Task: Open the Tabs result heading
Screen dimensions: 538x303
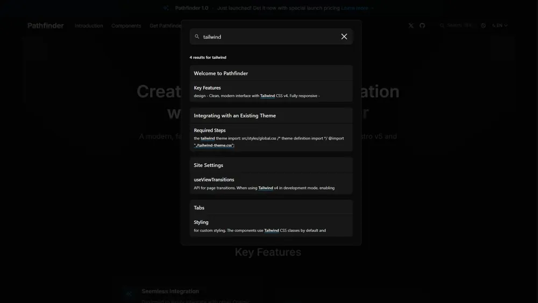Action: 271,208
